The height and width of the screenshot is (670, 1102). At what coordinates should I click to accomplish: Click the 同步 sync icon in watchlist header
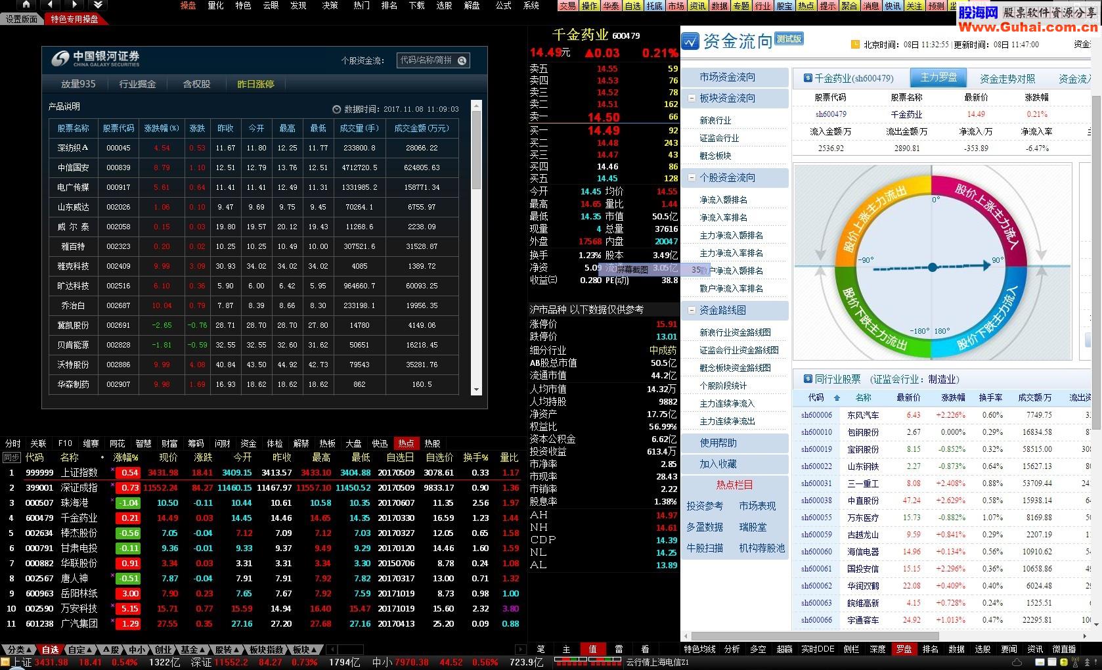point(11,457)
